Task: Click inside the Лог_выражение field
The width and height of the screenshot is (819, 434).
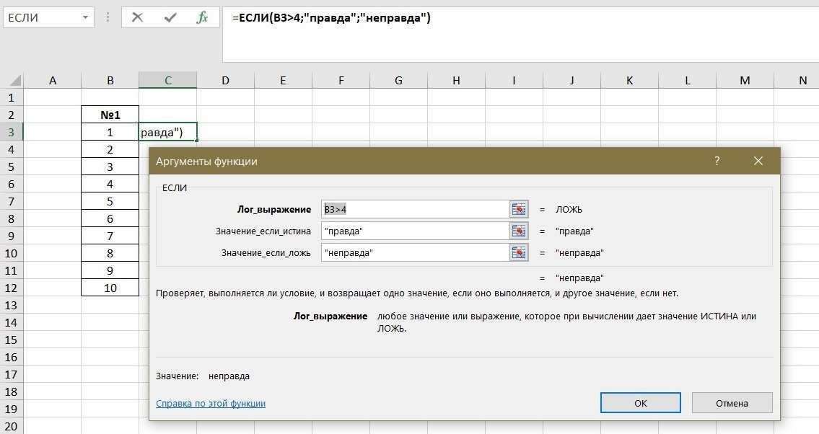Action: (x=411, y=208)
